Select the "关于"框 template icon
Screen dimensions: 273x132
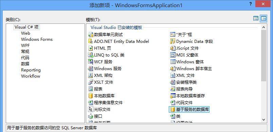click(x=172, y=34)
